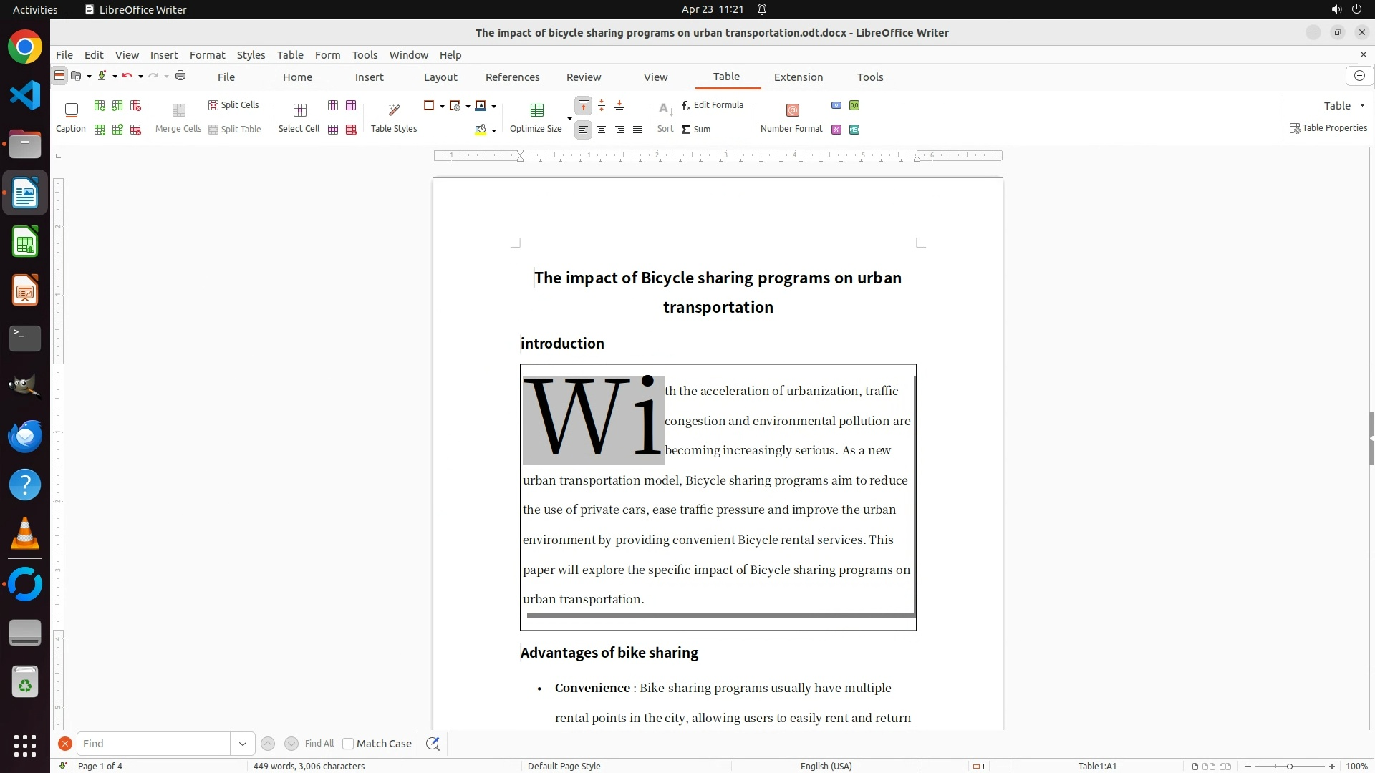1375x773 pixels.
Task: Switch to the Layout ribbon tab
Action: click(440, 77)
